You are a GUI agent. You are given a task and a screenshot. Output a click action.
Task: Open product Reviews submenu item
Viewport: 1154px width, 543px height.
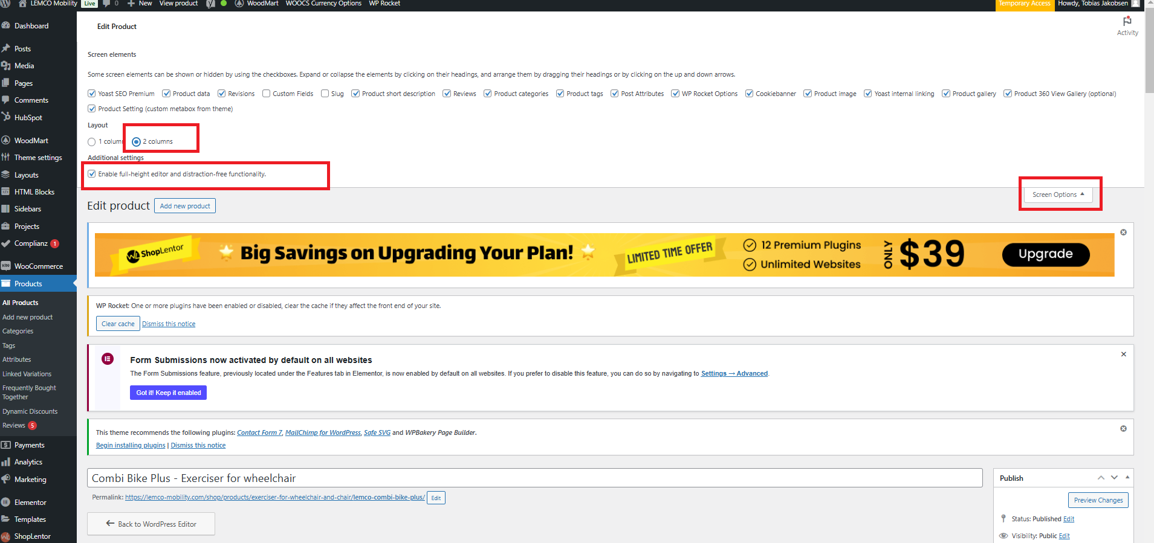(14, 425)
